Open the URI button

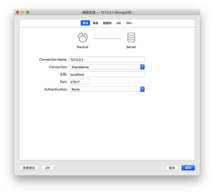tap(48, 168)
